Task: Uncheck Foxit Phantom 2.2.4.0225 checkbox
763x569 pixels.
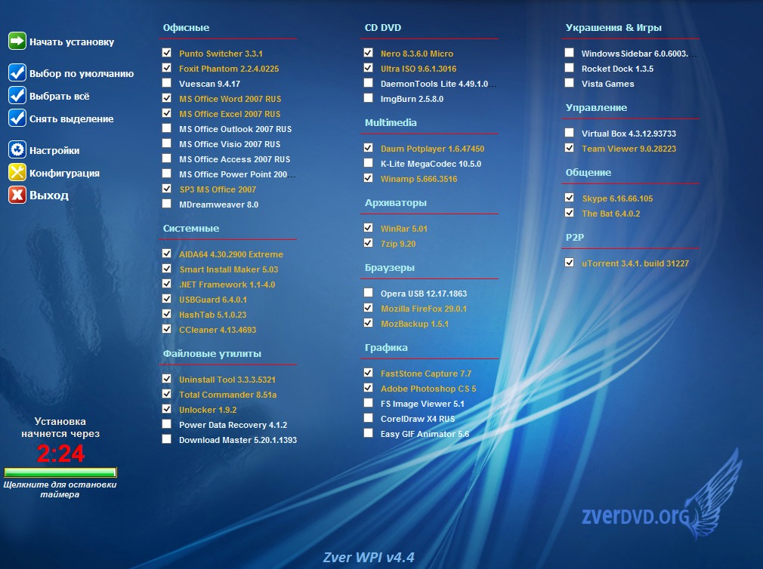Action: [x=166, y=68]
